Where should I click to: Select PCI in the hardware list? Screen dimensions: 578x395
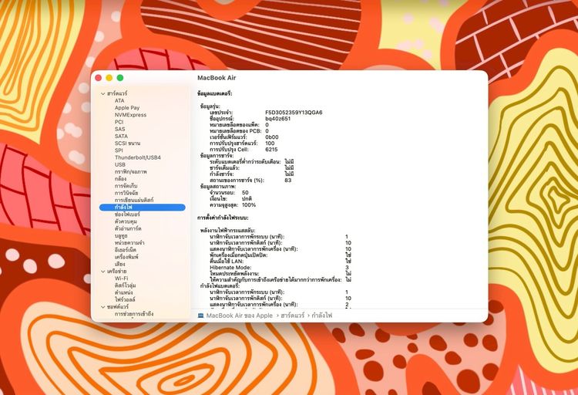click(119, 122)
